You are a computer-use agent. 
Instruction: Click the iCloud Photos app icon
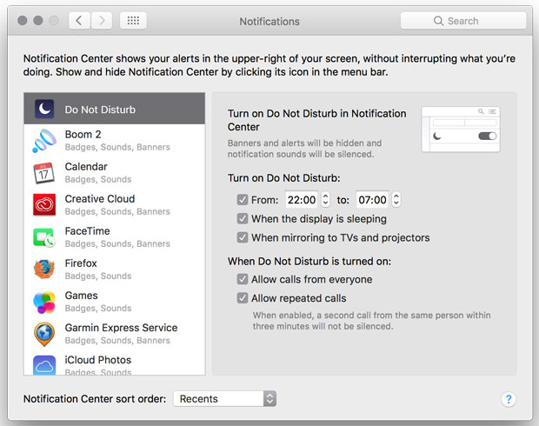pos(44,365)
